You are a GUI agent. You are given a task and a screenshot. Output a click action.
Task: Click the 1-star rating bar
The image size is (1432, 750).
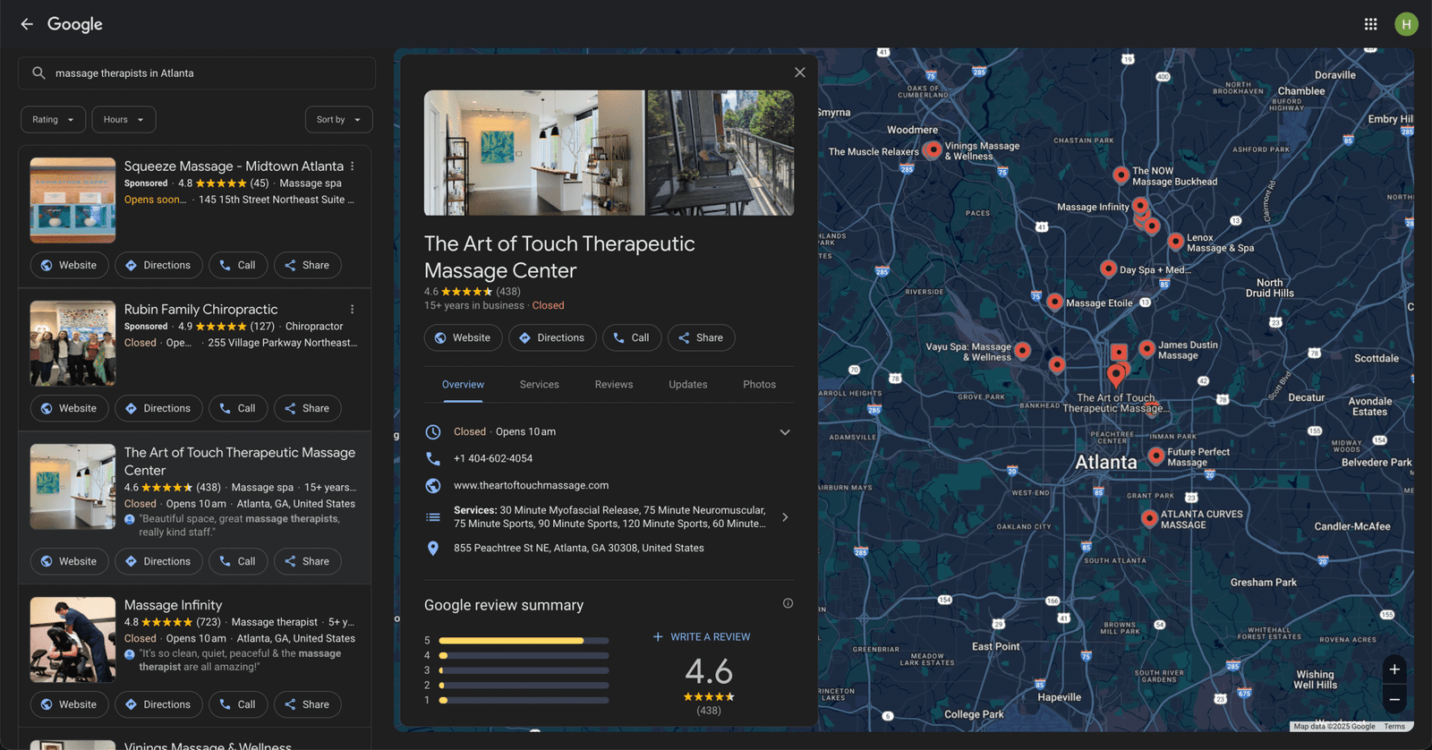524,701
